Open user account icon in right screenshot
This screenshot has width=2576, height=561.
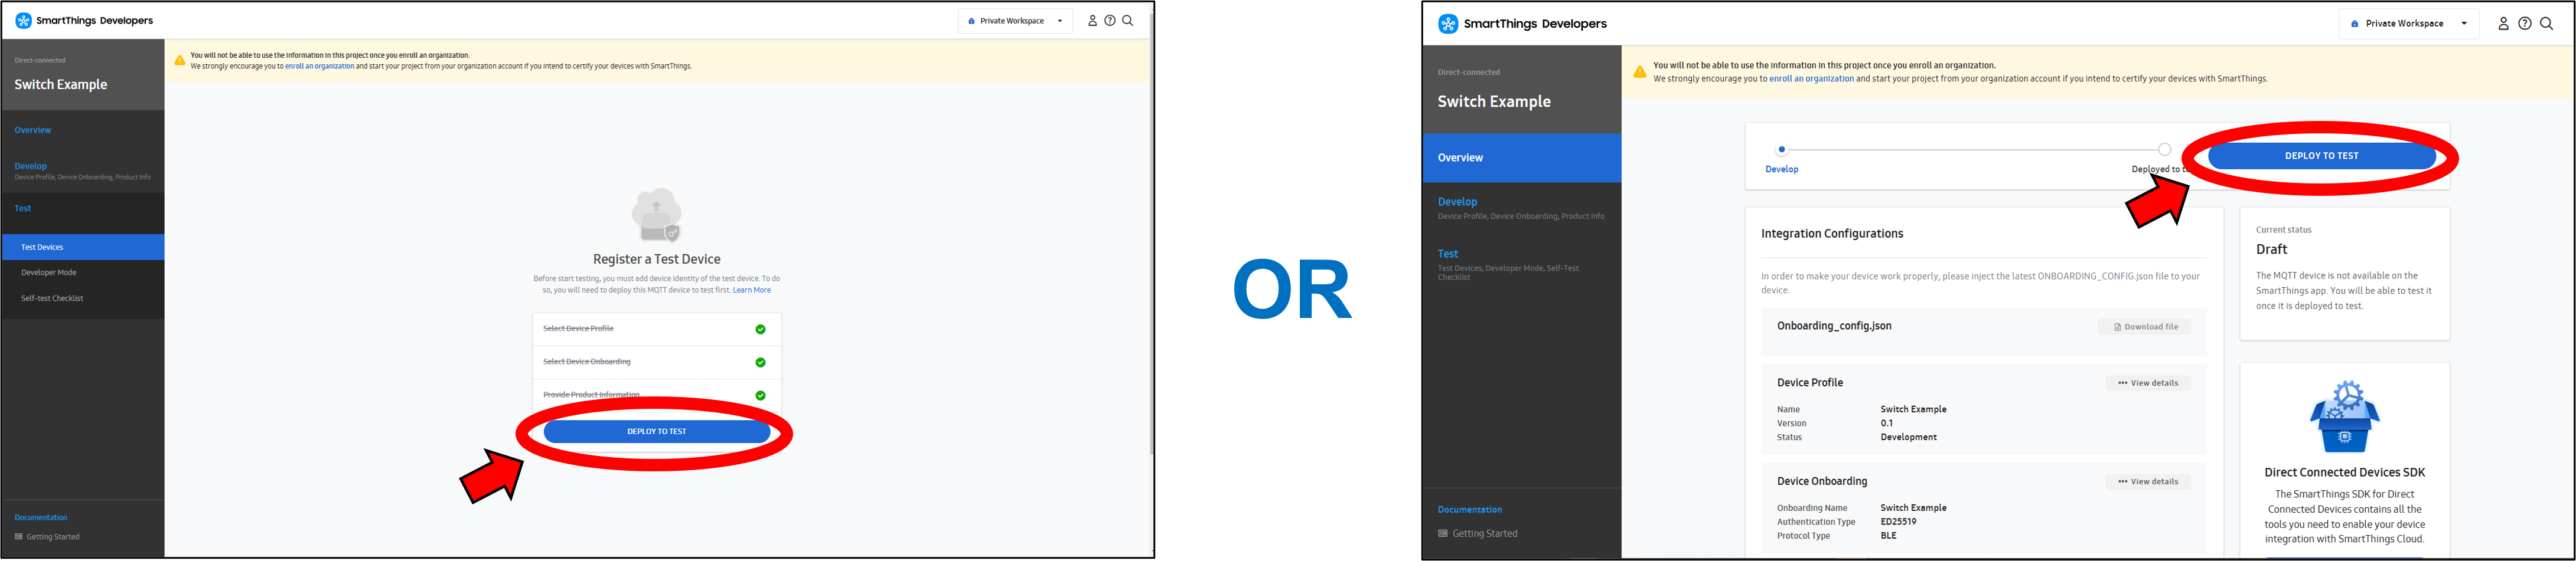[x=2503, y=24]
